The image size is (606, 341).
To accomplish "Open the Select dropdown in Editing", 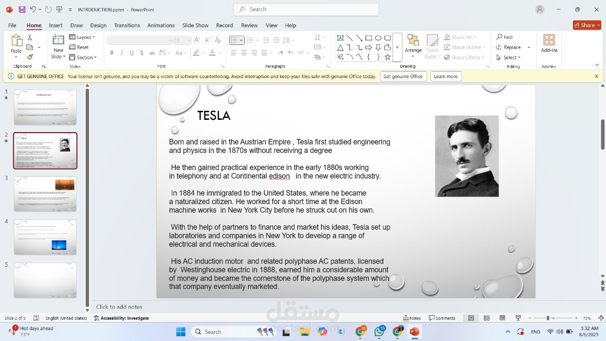I will click(508, 57).
